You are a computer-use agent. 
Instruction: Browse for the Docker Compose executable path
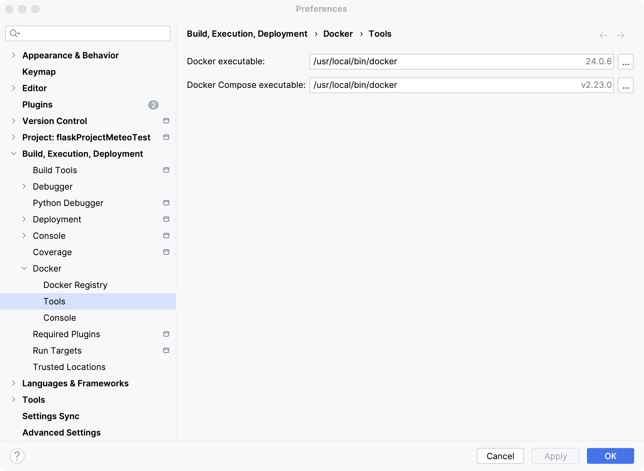626,85
